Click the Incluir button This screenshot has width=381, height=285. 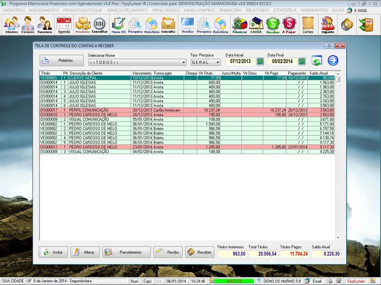(x=53, y=252)
